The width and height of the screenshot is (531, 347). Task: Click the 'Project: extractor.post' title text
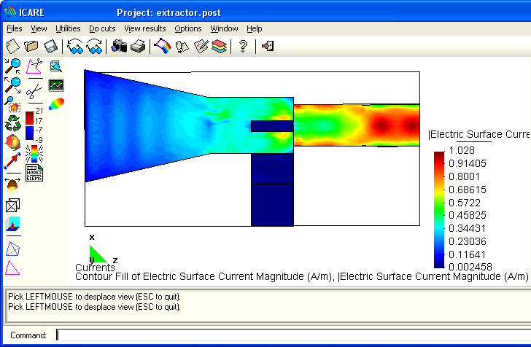(168, 13)
